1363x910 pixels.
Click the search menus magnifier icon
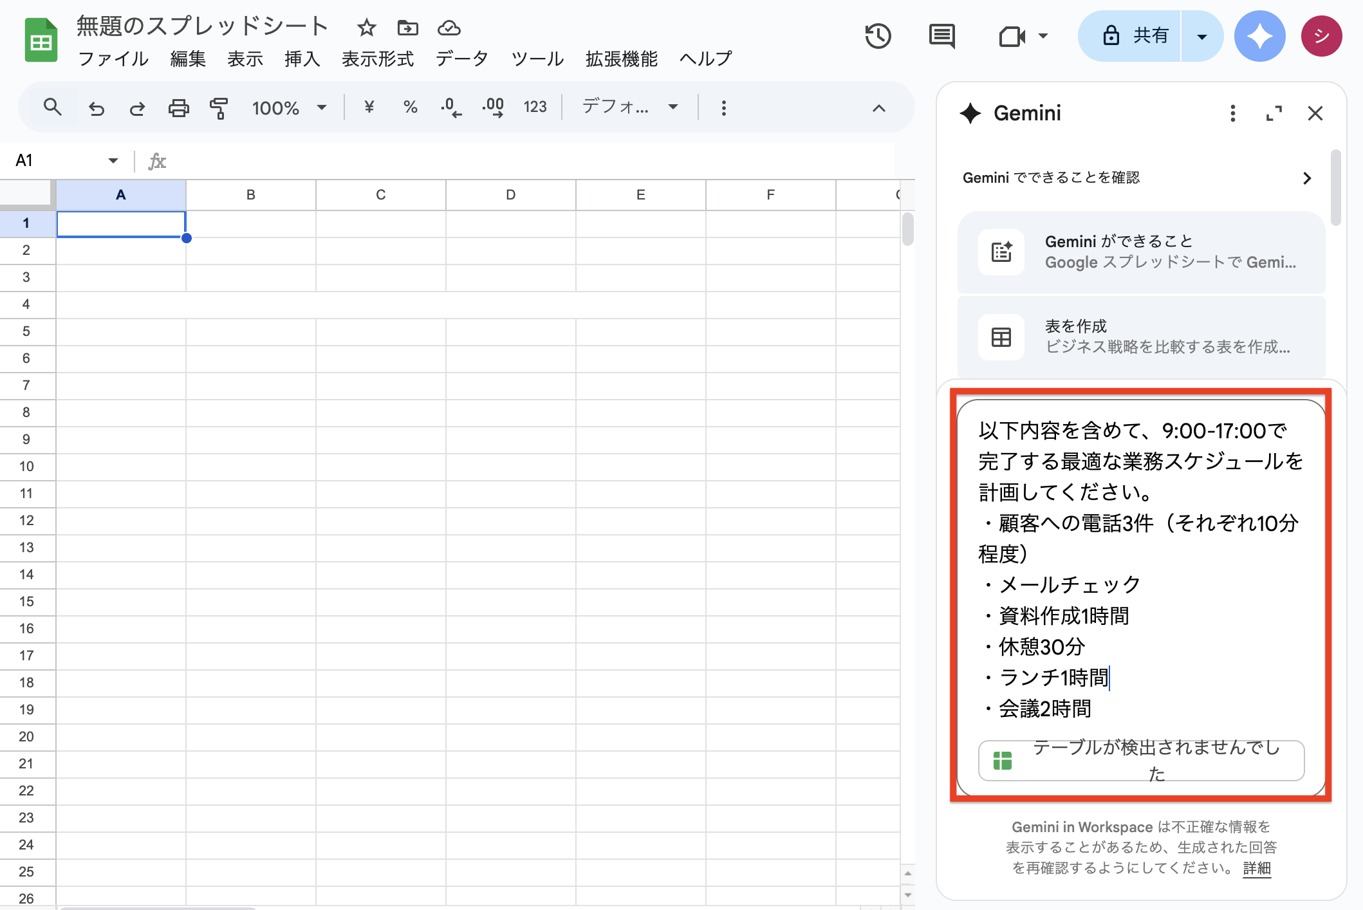pos(52,107)
